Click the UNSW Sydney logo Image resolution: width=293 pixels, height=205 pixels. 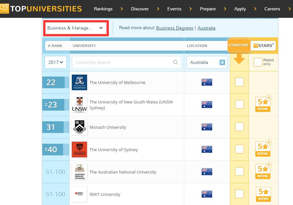tap(79, 105)
